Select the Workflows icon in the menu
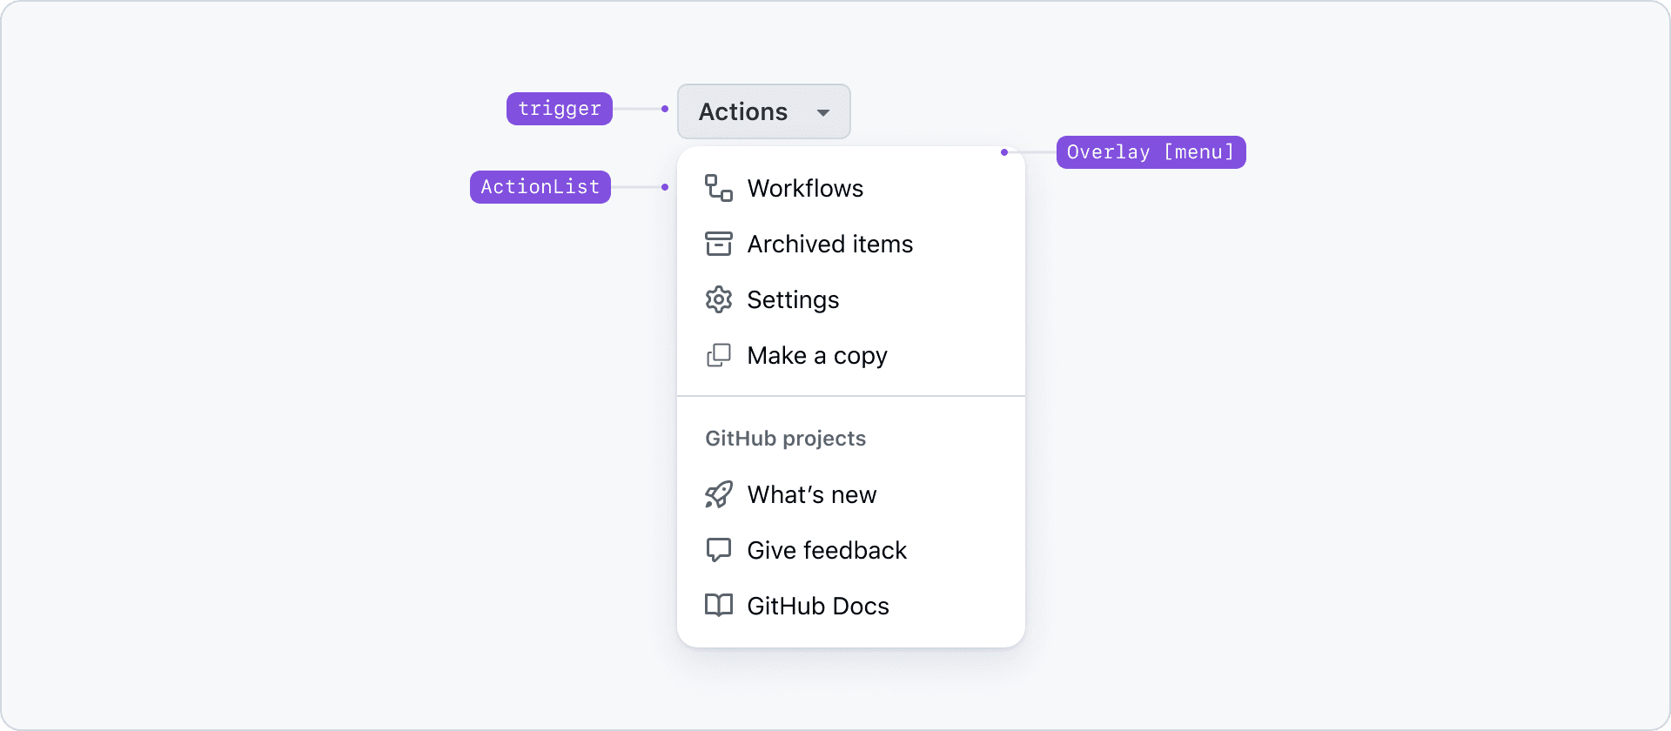 click(x=719, y=187)
